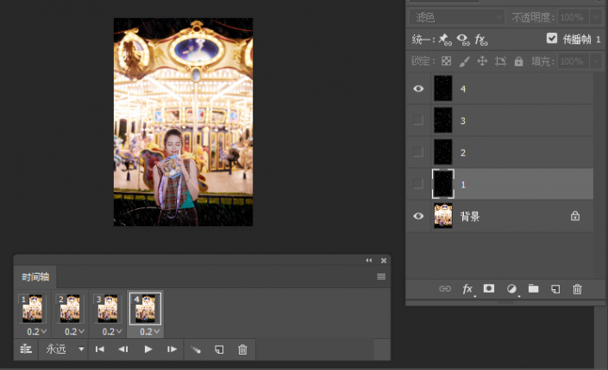This screenshot has height=370, width=608.
Task: Show layer 3 visibility box
Action: coord(418,120)
